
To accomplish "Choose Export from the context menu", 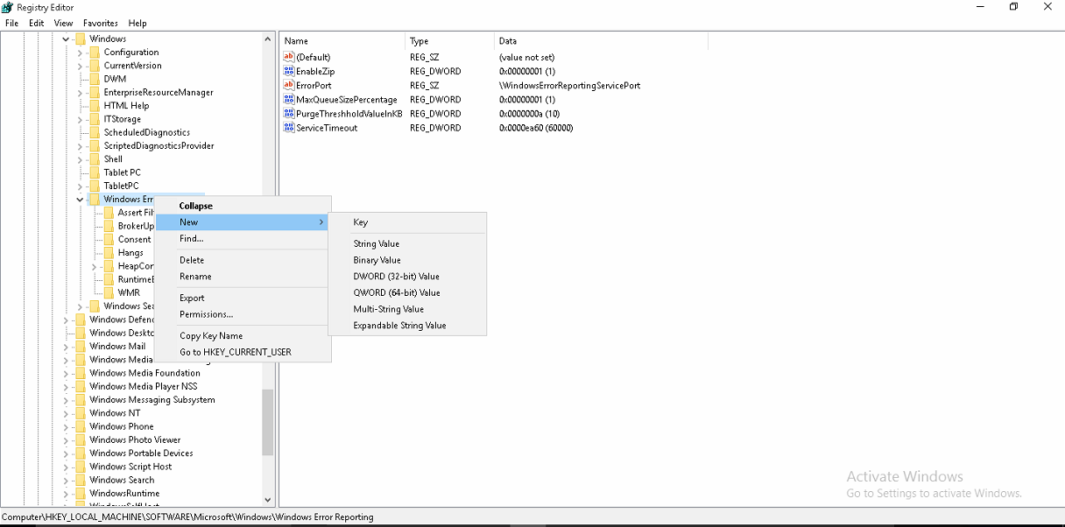I will point(243,298).
